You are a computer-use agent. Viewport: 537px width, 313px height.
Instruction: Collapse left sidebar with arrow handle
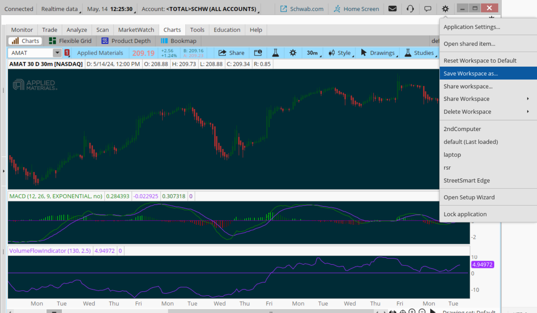coord(4,171)
